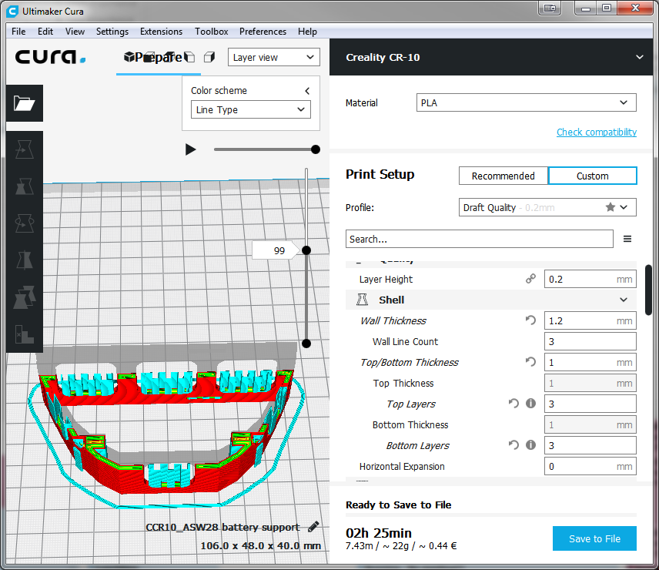
Task: Switch to Custom print setup
Action: pos(592,176)
